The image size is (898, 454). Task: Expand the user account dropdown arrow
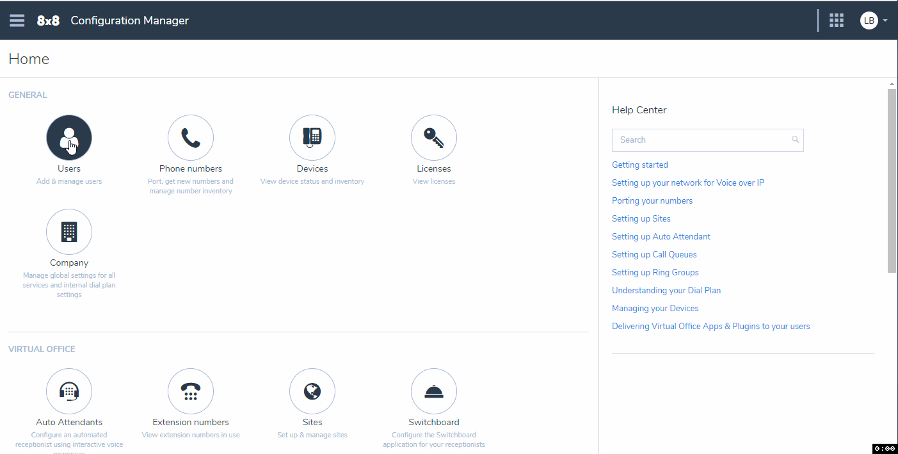click(x=885, y=20)
